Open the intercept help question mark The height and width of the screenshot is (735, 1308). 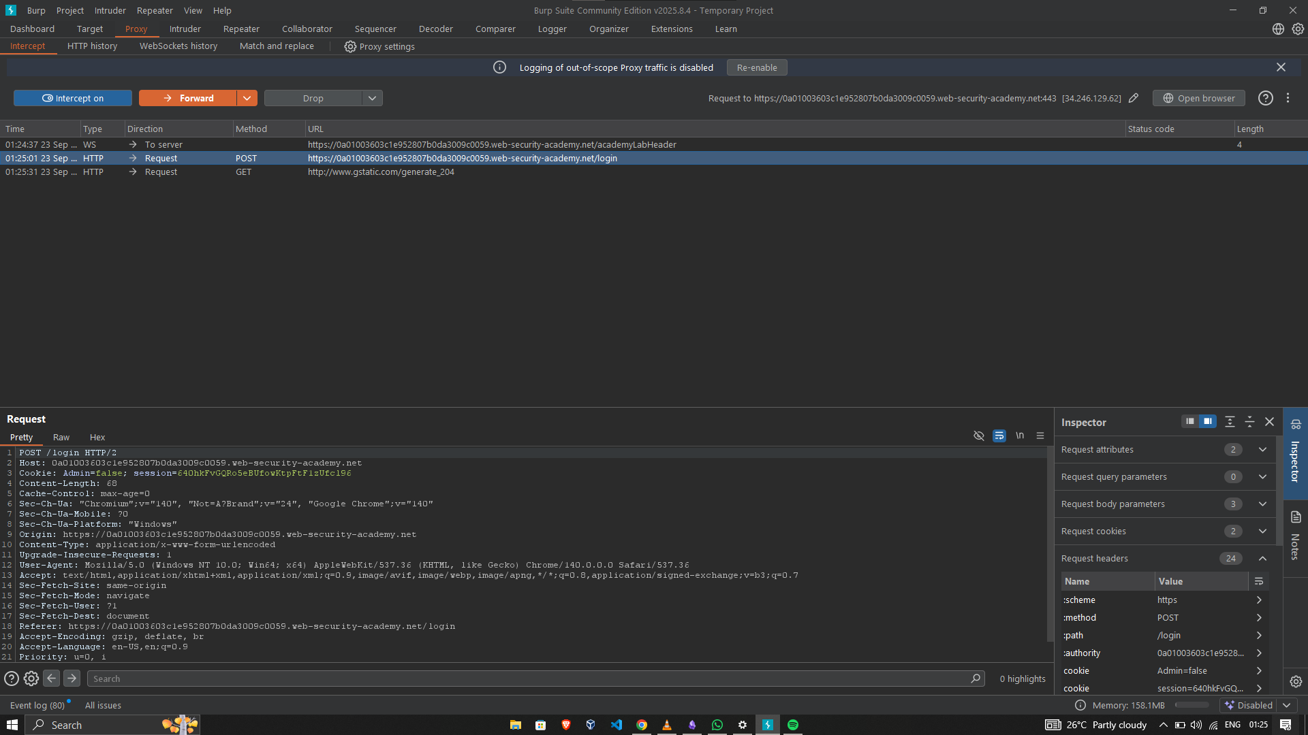pyautogui.click(x=1266, y=98)
